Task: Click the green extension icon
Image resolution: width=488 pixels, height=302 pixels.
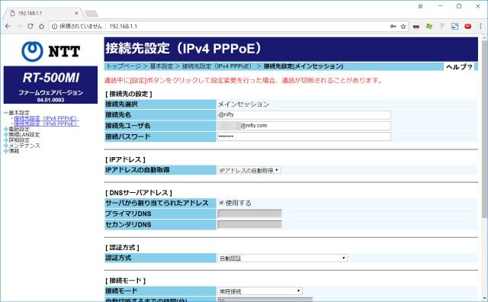Action: click(x=429, y=27)
